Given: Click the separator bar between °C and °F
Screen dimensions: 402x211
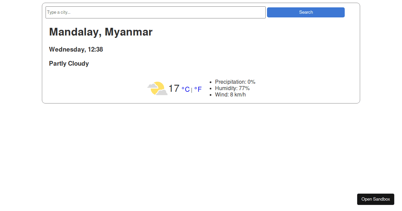Looking at the screenshot, I should [192, 90].
